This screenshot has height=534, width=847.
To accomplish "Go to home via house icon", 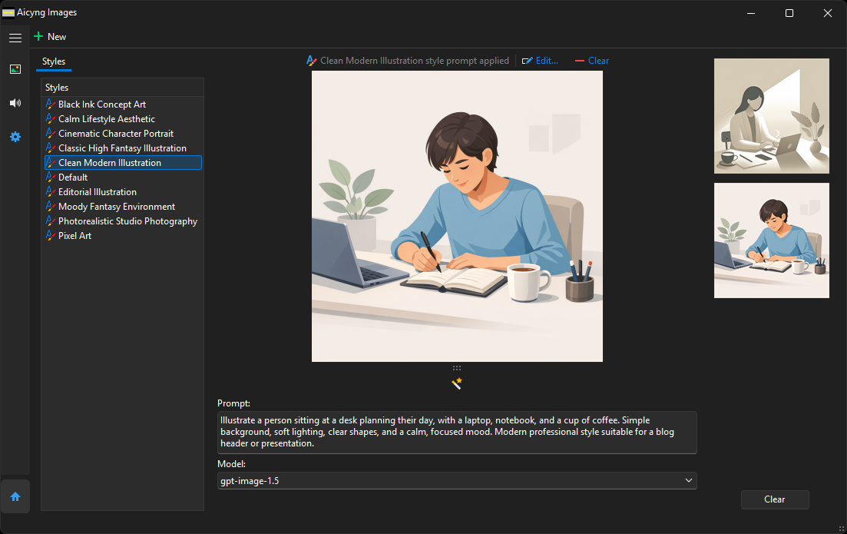I will pyautogui.click(x=15, y=496).
